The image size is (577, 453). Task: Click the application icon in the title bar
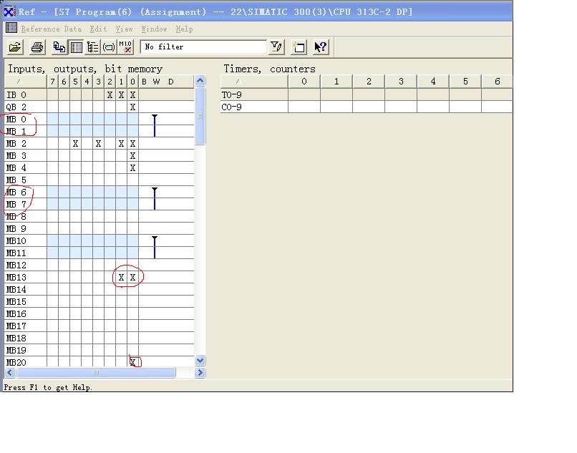point(9,11)
